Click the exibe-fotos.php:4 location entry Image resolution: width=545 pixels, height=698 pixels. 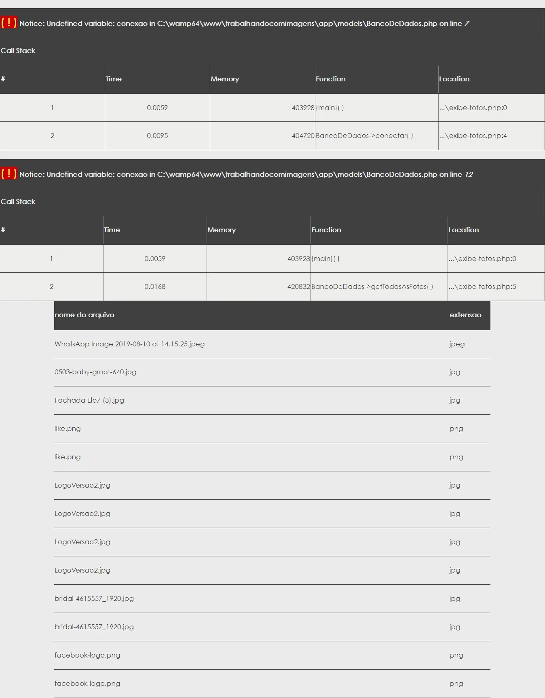pos(473,136)
